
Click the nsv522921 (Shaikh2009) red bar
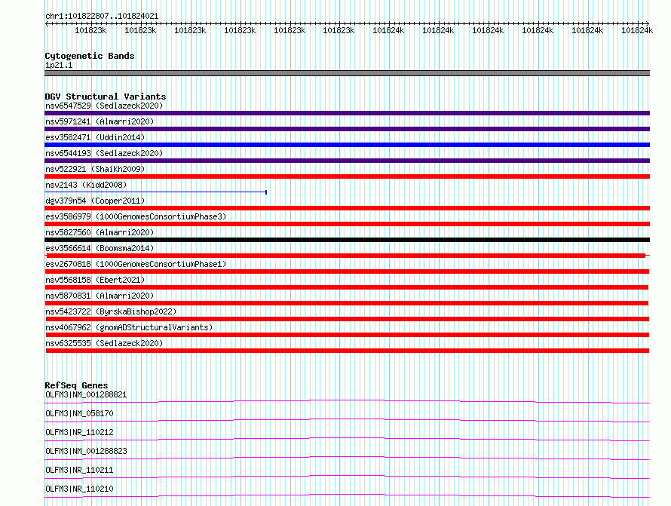pos(347,176)
